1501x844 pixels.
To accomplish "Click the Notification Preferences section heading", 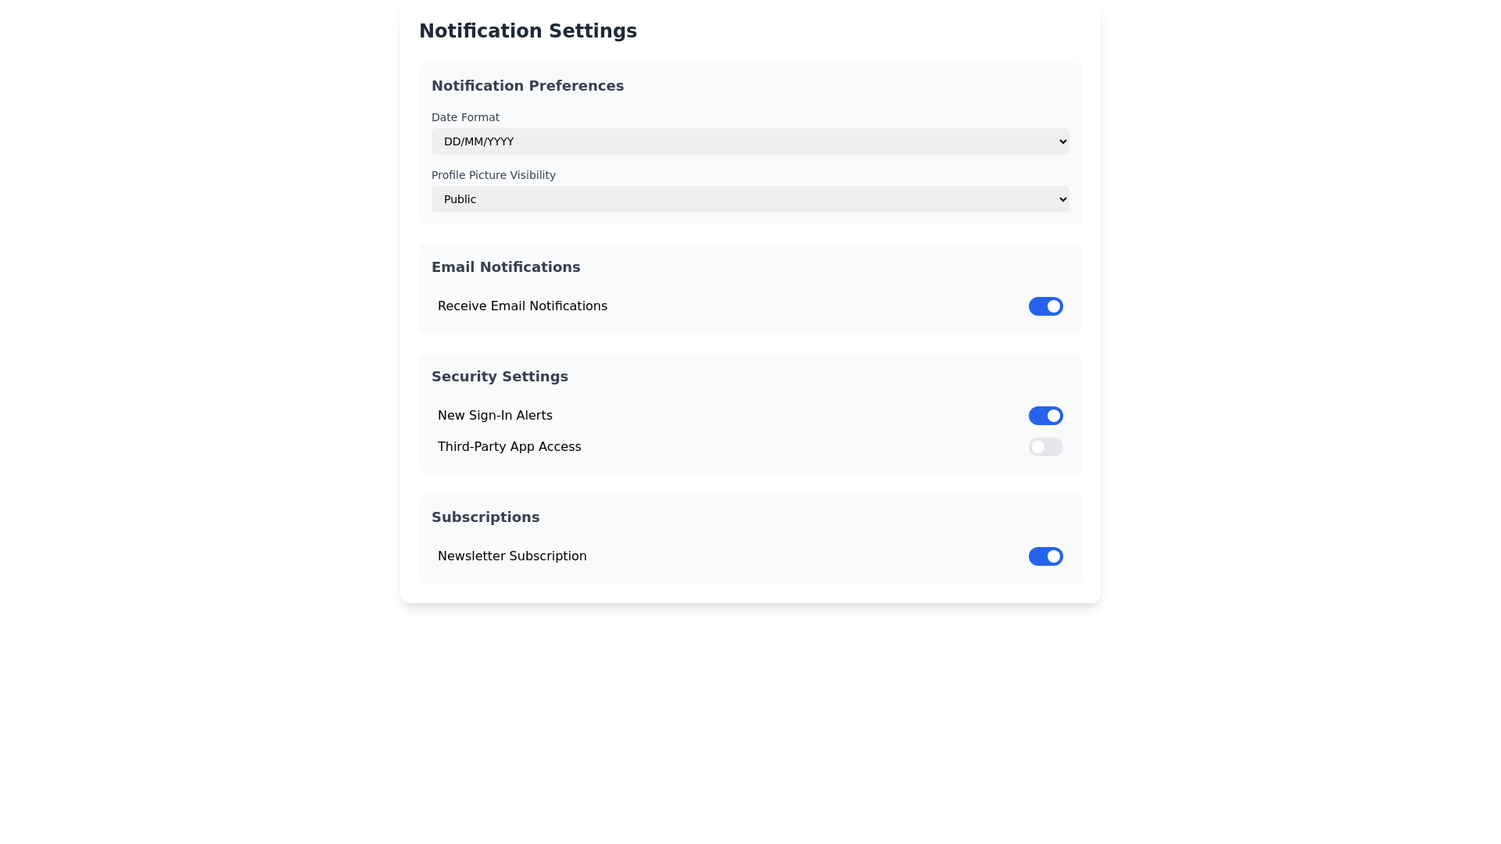I will 528,86.
